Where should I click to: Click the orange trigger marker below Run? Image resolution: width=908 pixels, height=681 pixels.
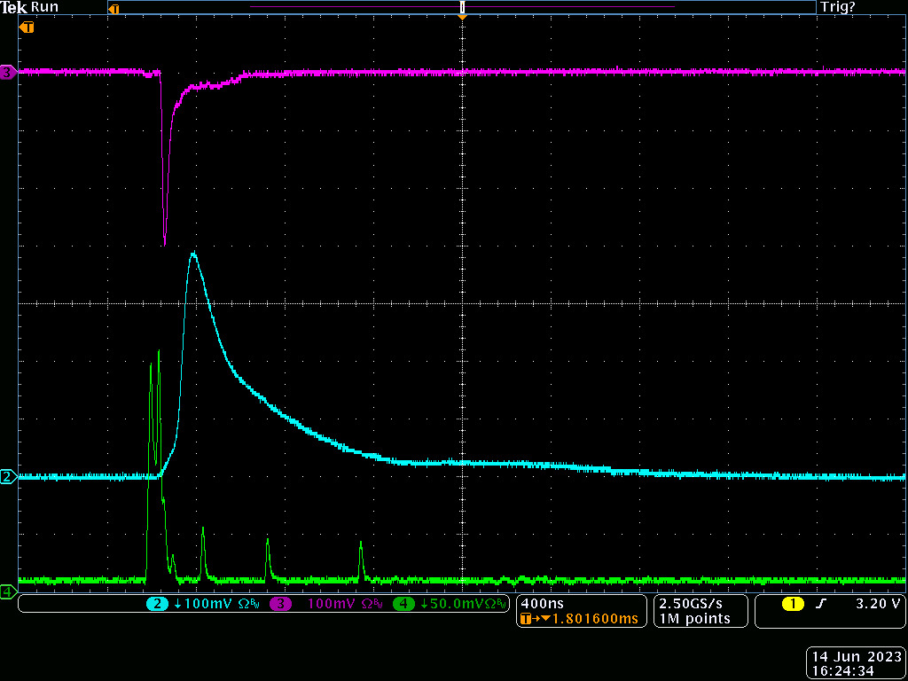(x=27, y=27)
